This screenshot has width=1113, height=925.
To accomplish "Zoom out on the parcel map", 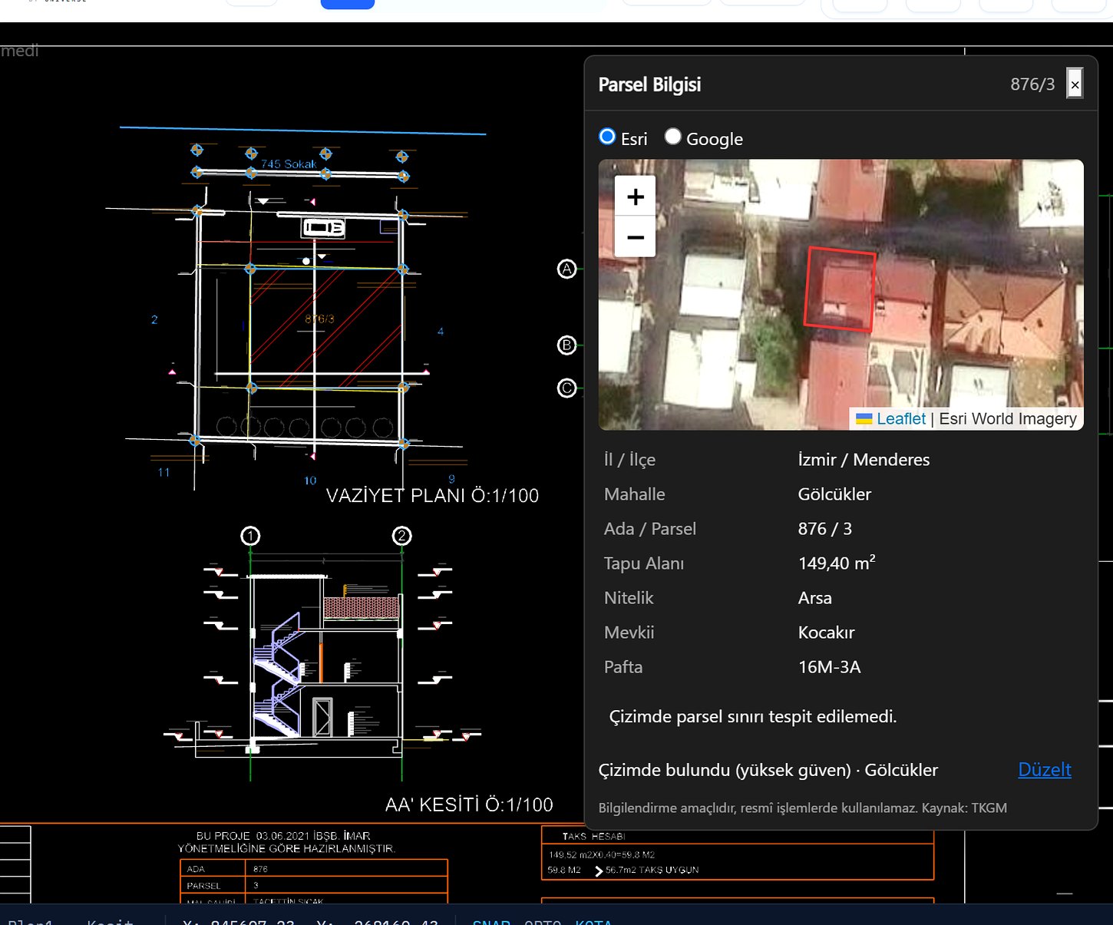I will [635, 237].
